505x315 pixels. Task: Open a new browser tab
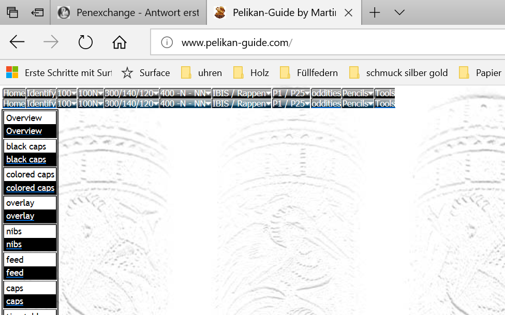click(x=375, y=12)
